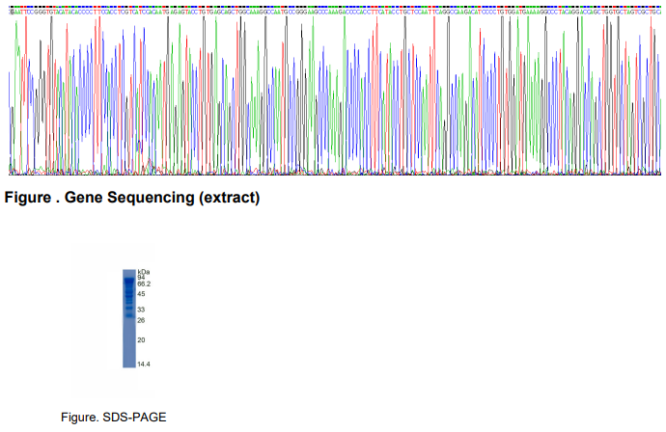
Task: Click the word "(extract)" in the caption
Action: click(x=230, y=198)
